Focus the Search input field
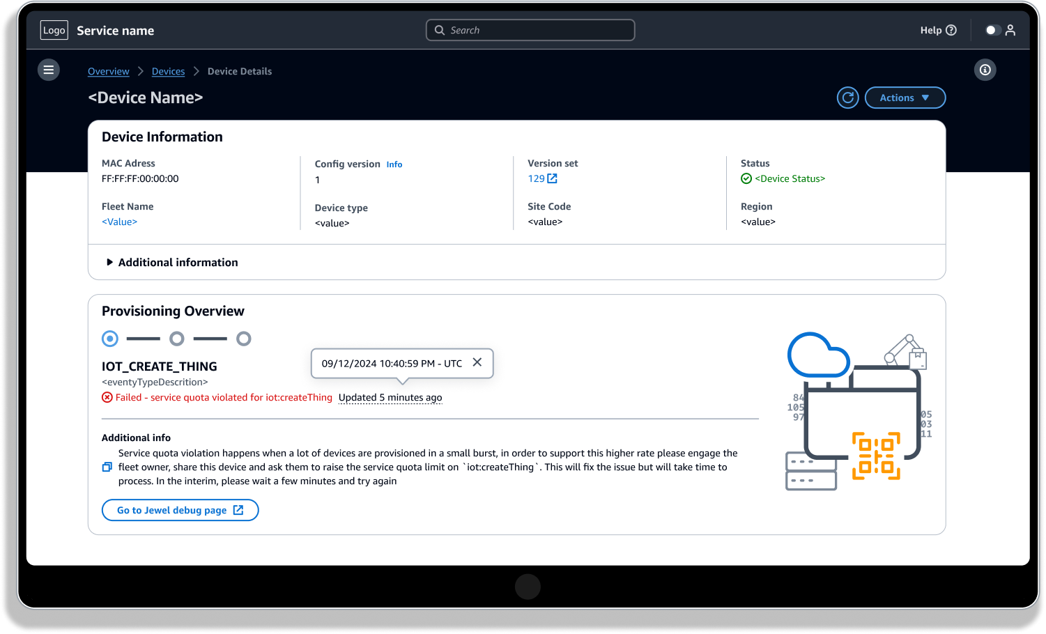This screenshot has width=1046, height=634. [x=537, y=30]
